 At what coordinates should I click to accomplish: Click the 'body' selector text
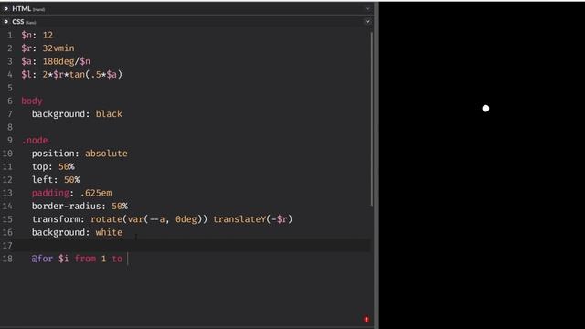pos(32,101)
